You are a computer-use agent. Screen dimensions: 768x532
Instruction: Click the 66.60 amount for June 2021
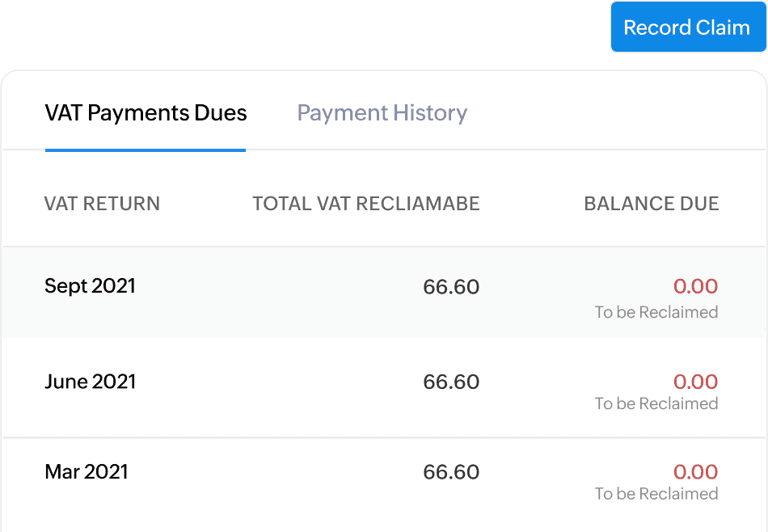451,382
